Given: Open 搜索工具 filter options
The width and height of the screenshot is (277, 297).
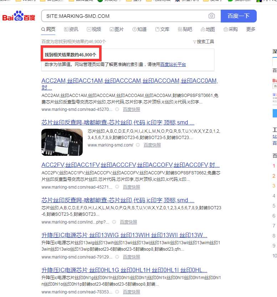Looking at the screenshot, I should coord(204,42).
